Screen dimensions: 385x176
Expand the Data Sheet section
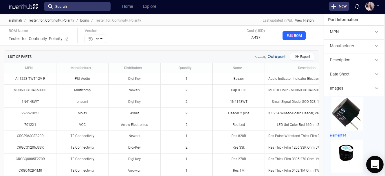[354, 74]
